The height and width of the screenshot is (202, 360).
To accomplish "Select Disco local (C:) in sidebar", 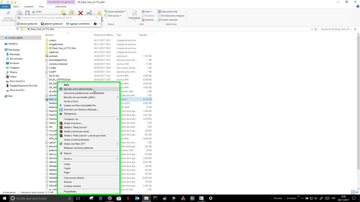I will pos(17,81).
